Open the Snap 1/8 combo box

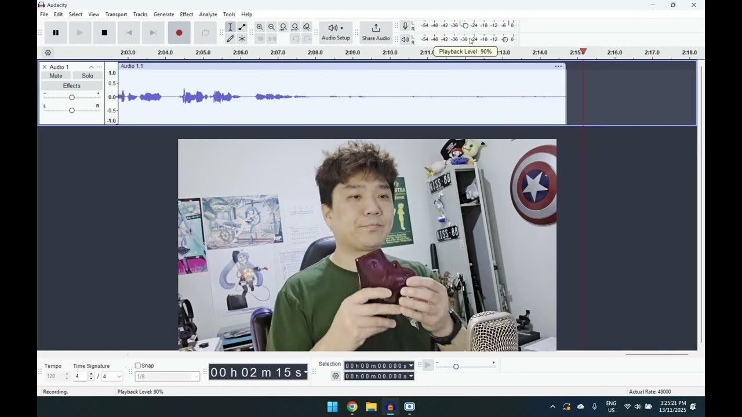(x=168, y=376)
